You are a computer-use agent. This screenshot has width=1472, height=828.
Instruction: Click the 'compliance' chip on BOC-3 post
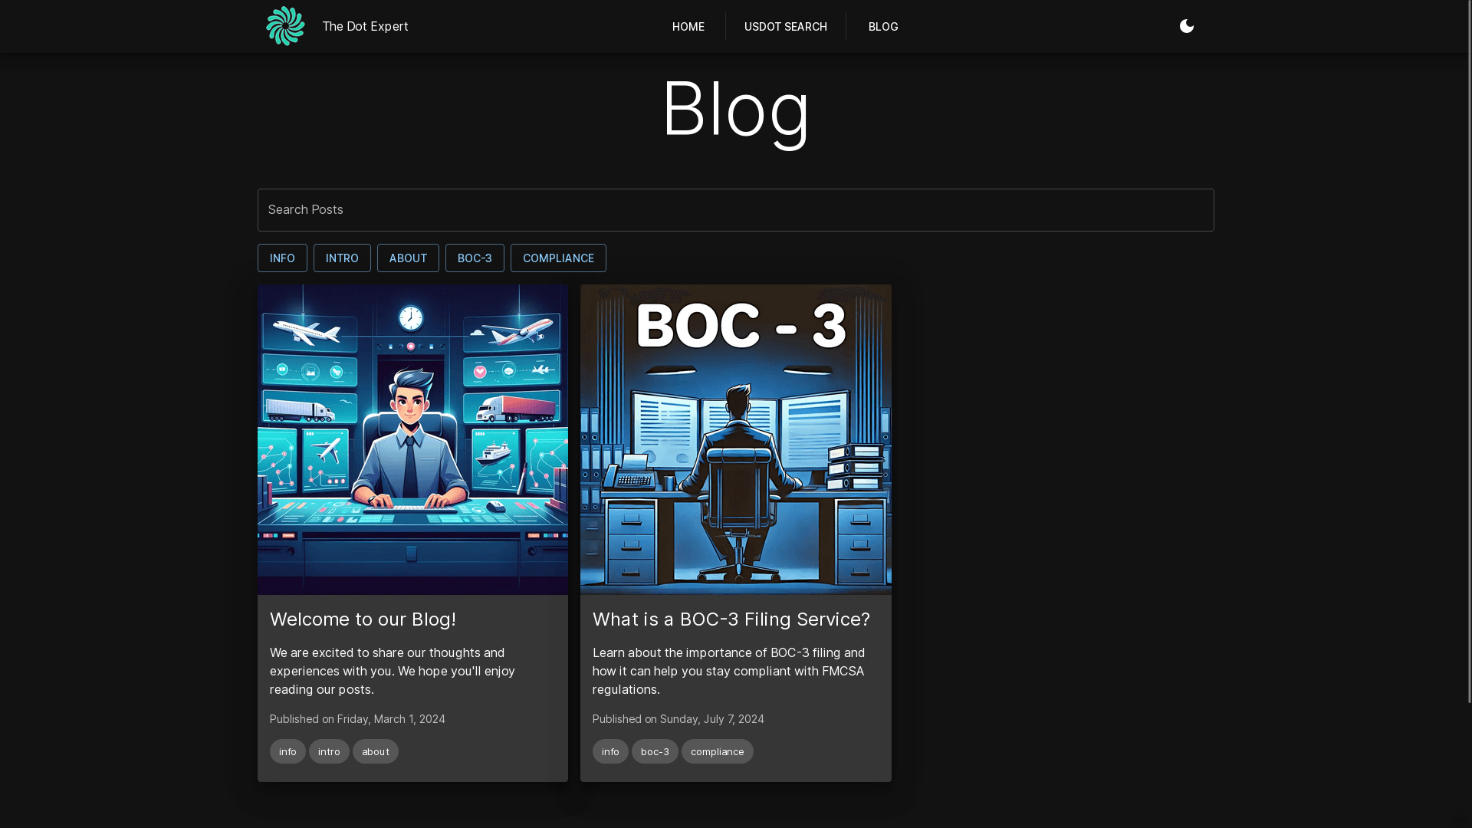[717, 751]
